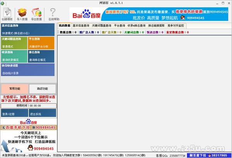Screen dimensions: 232x158
Task: Open 在线帮助 question mark icon
Action: tap(54, 14)
